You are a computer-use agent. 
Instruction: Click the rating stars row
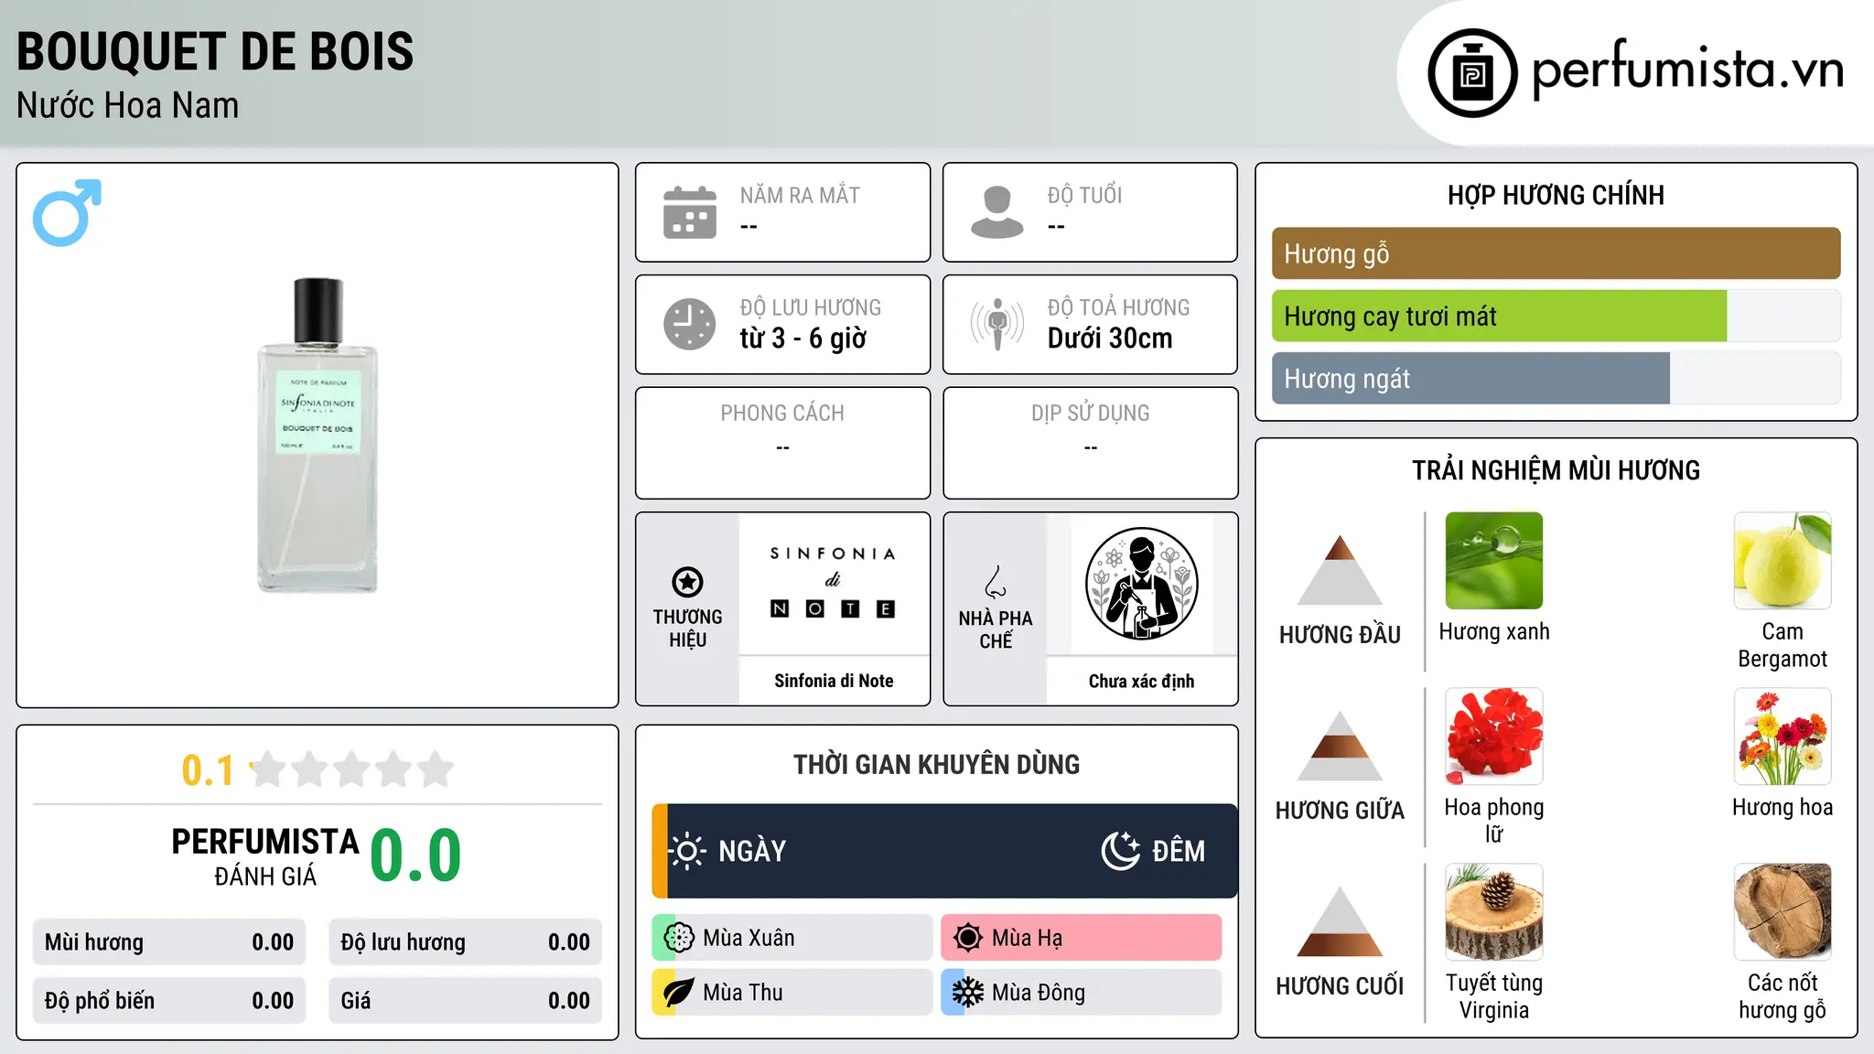point(351,769)
